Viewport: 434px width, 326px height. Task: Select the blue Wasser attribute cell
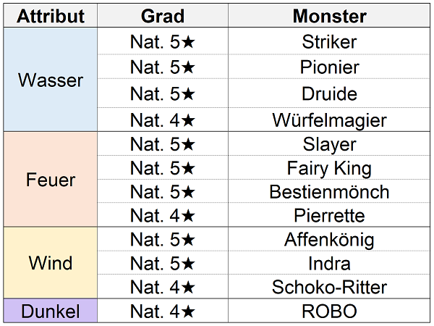(51, 80)
